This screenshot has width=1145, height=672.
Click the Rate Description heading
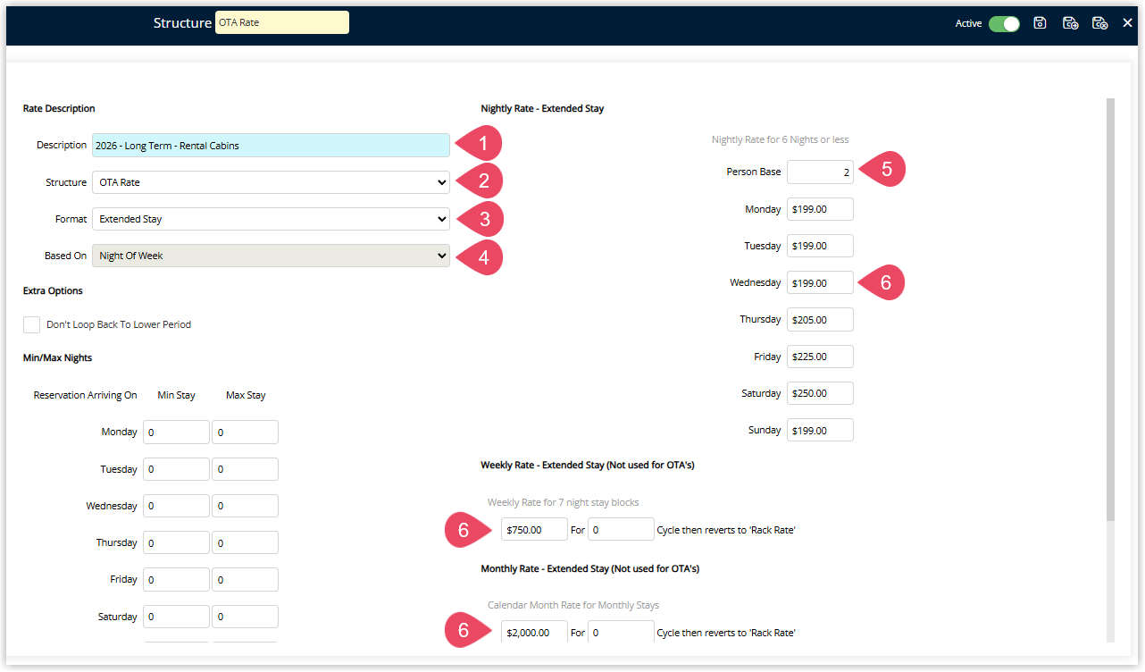point(59,109)
